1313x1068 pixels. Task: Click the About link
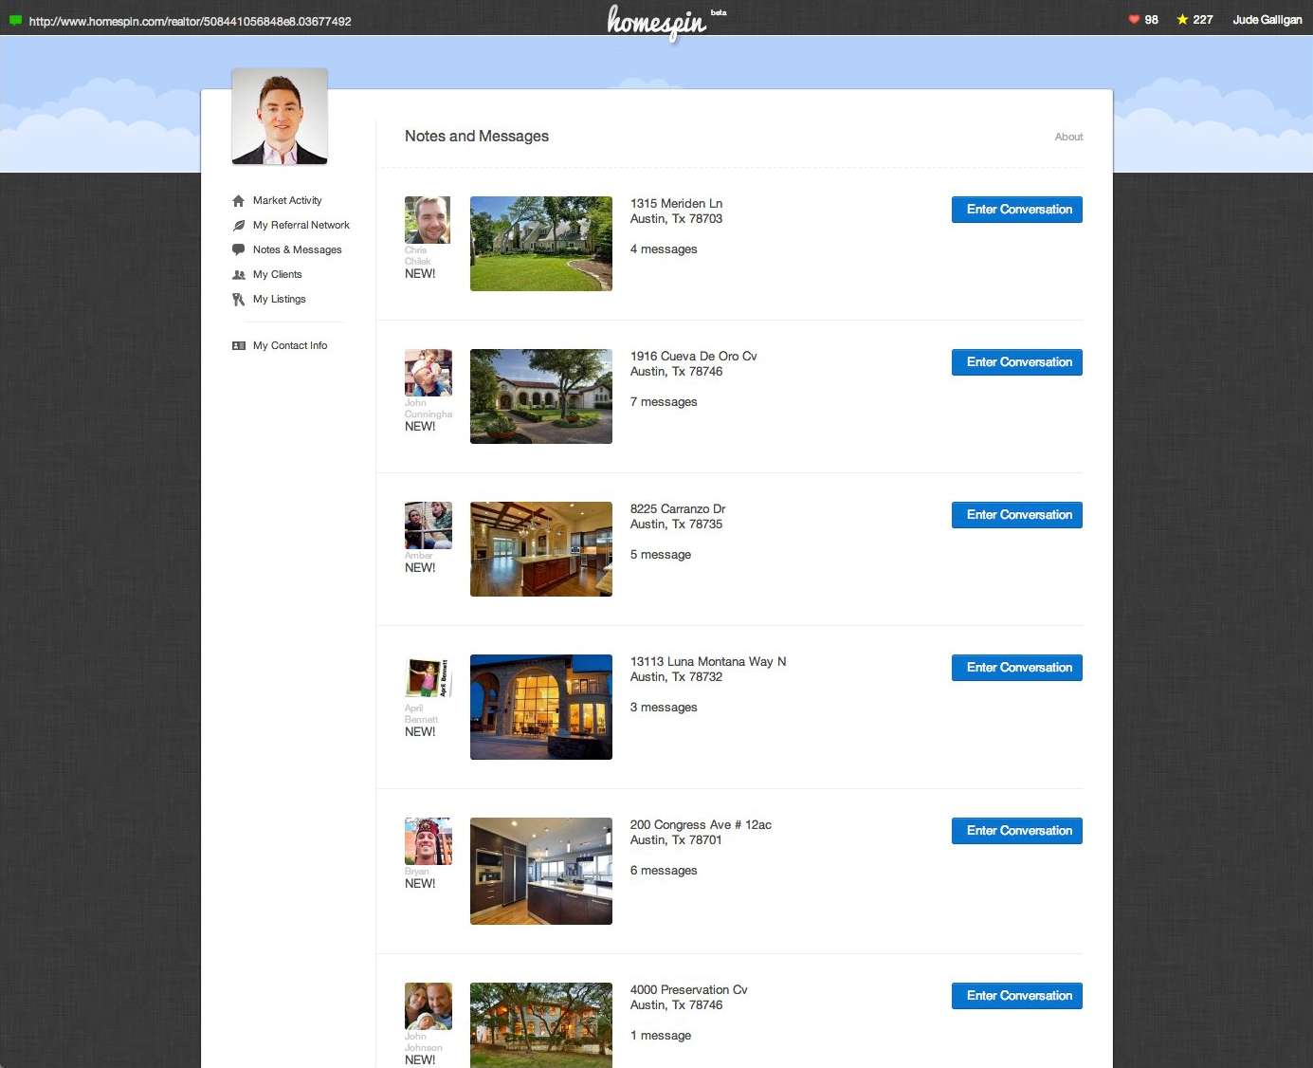click(1068, 138)
